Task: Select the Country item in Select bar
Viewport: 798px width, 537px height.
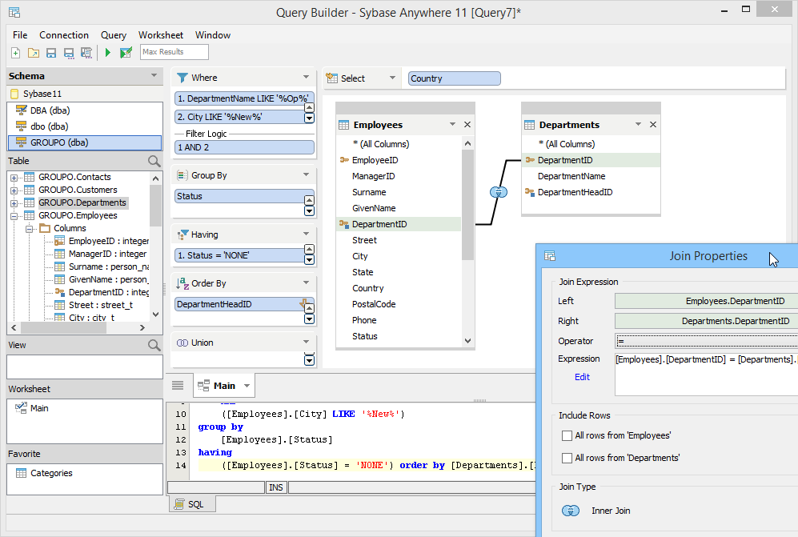Action: point(454,78)
